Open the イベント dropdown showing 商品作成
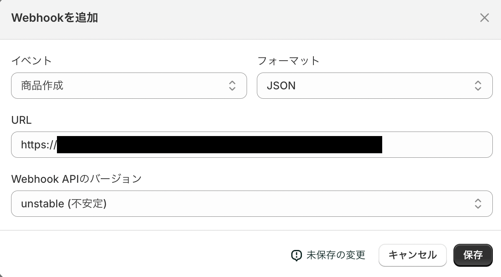The width and height of the screenshot is (501, 277). (123, 86)
